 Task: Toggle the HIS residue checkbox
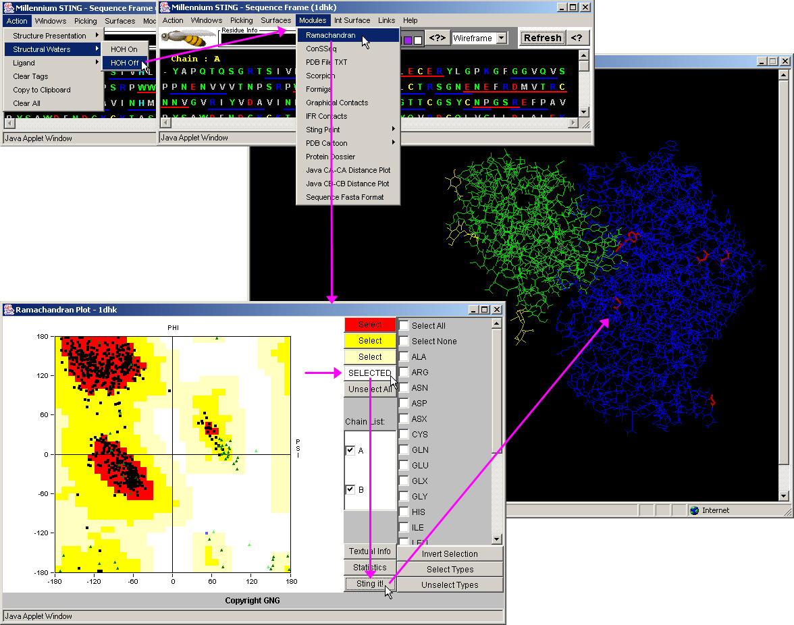coord(404,512)
